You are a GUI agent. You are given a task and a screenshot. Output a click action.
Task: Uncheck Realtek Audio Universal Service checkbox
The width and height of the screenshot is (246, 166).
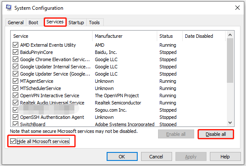tap(15, 102)
